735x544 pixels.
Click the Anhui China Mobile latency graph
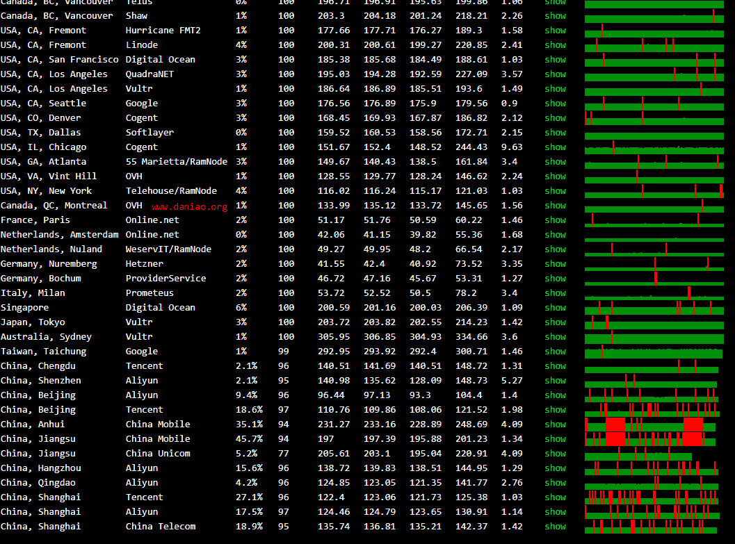(x=650, y=424)
